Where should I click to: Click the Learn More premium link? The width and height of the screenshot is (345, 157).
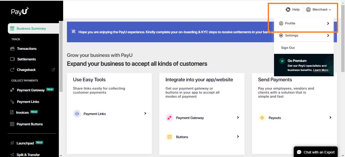tap(321, 70)
